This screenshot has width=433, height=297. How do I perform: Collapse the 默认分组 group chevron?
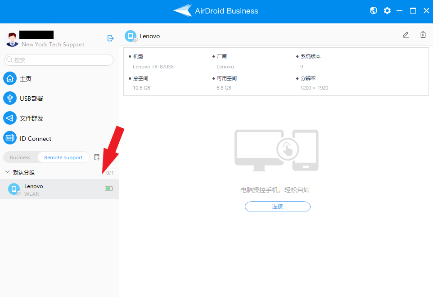[8, 172]
